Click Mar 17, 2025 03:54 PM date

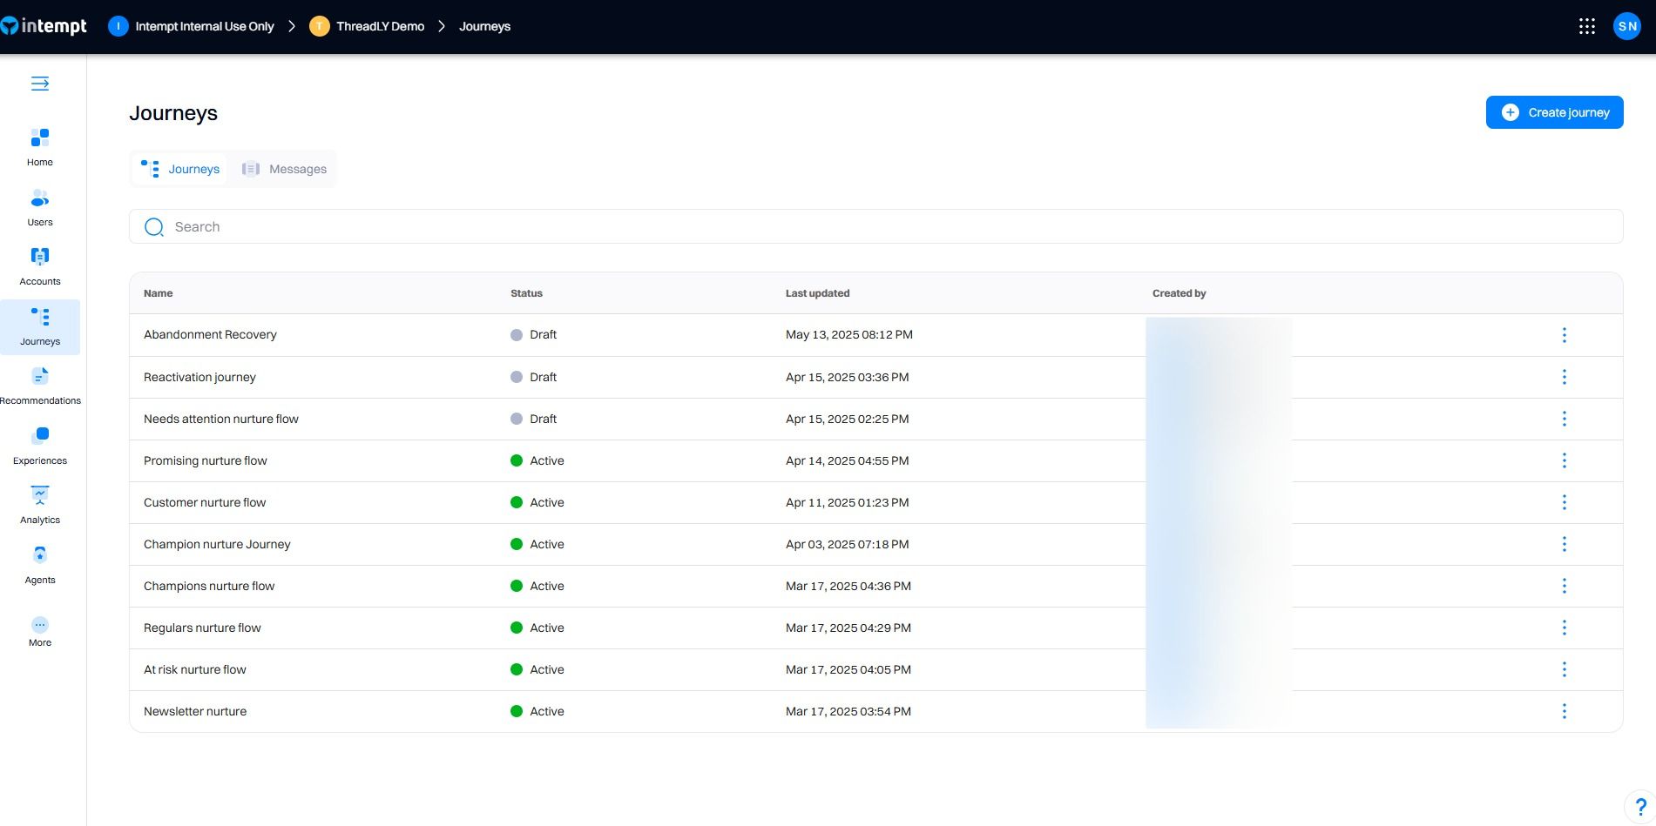click(x=848, y=711)
